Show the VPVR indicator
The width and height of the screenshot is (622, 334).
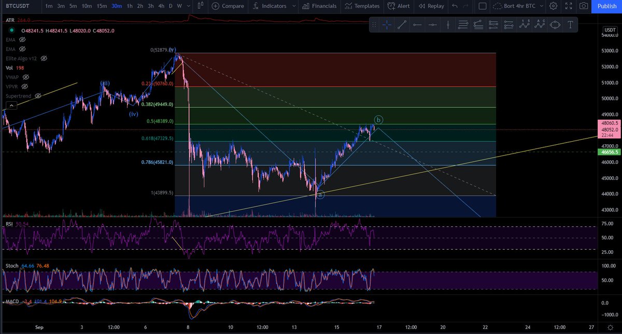pos(25,86)
